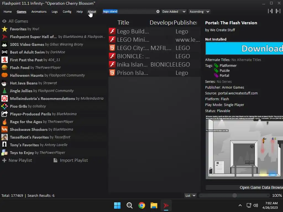This screenshot has width=283, height=212.
Task: Open Molleindustria's Recommendations icon
Action: [4, 99]
